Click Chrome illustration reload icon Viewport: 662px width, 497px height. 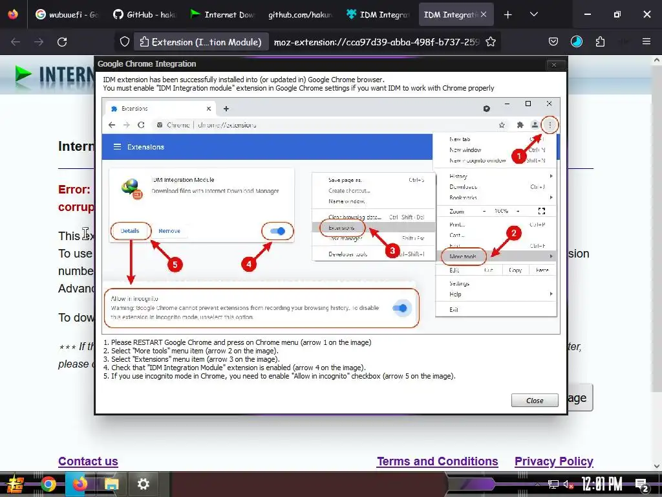141,125
